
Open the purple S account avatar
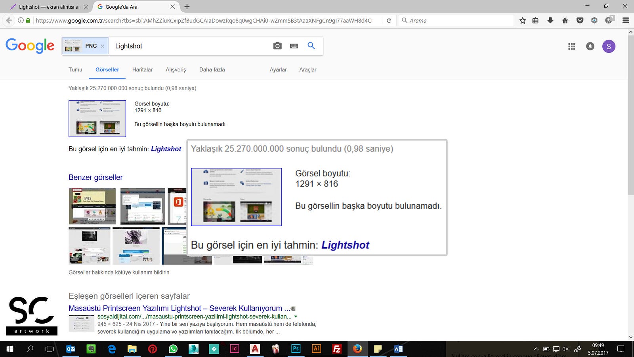(609, 46)
